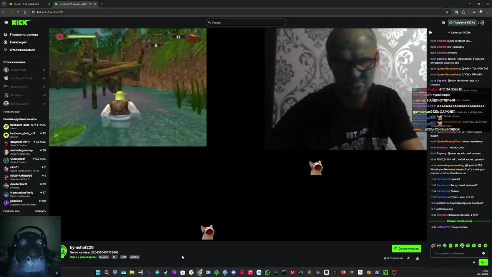Viewport: 492px width, 277px height.
Task: Open the Windows Start menu
Action: [x=98, y=272]
